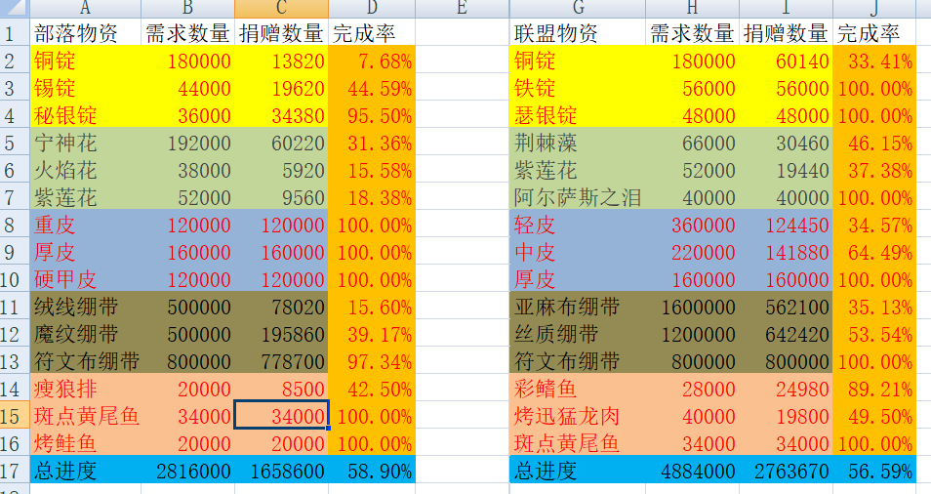This screenshot has width=931, height=494.
Task: Click the column J header
Action: (874, 9)
